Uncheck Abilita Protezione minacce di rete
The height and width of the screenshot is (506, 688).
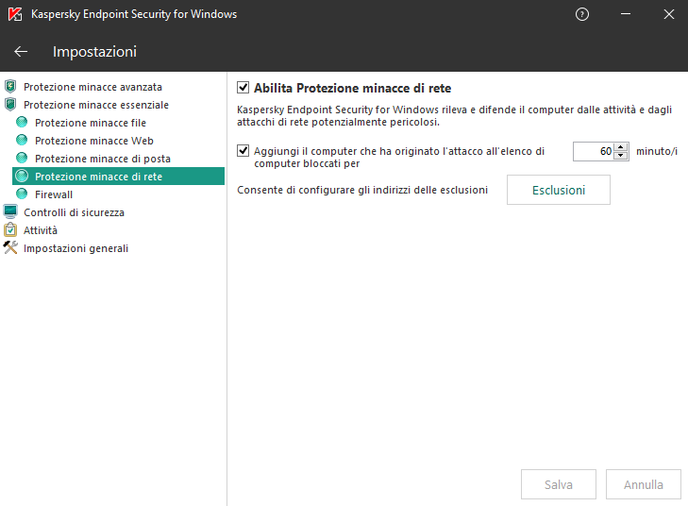(243, 88)
